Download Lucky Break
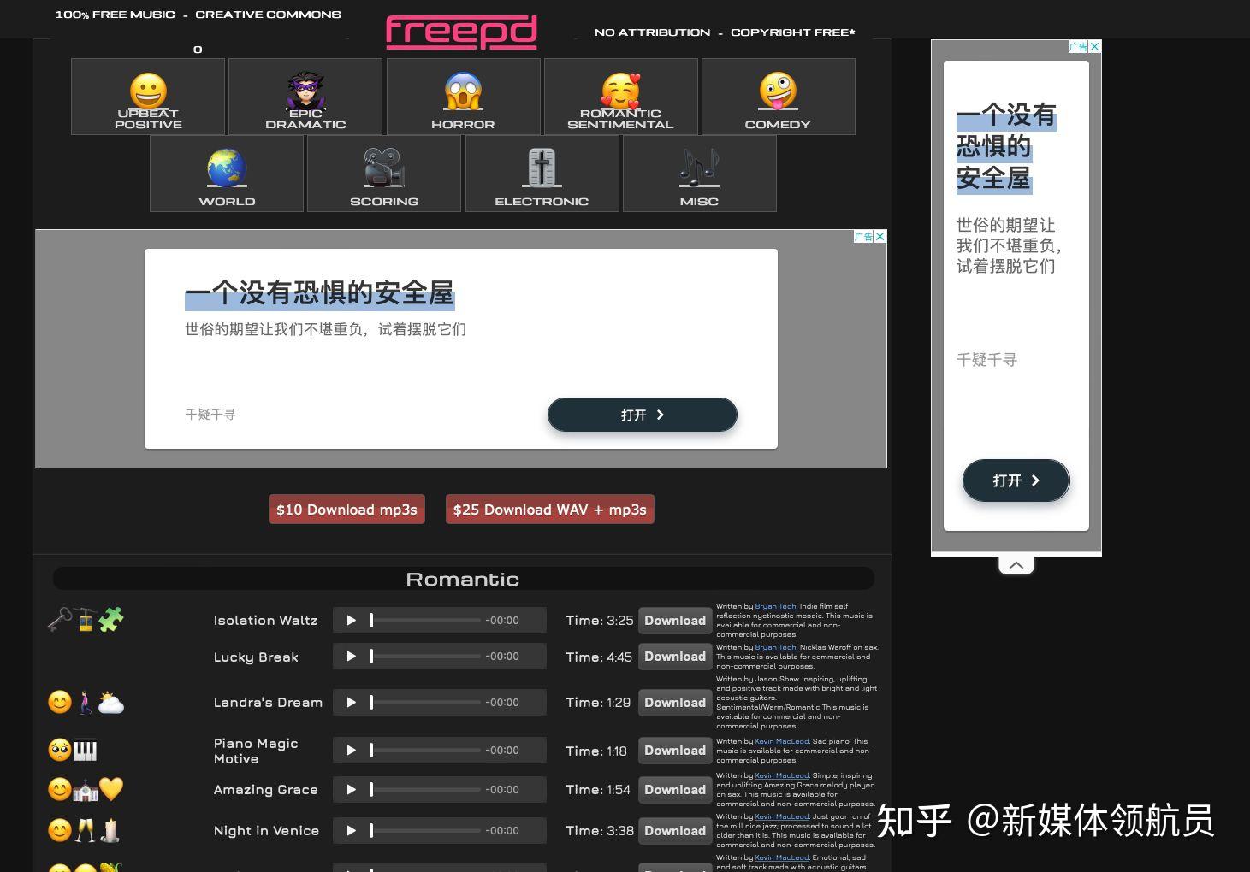 point(675,657)
